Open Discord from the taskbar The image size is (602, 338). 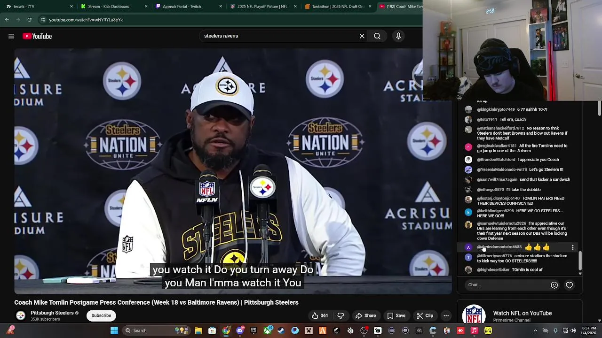240,330
